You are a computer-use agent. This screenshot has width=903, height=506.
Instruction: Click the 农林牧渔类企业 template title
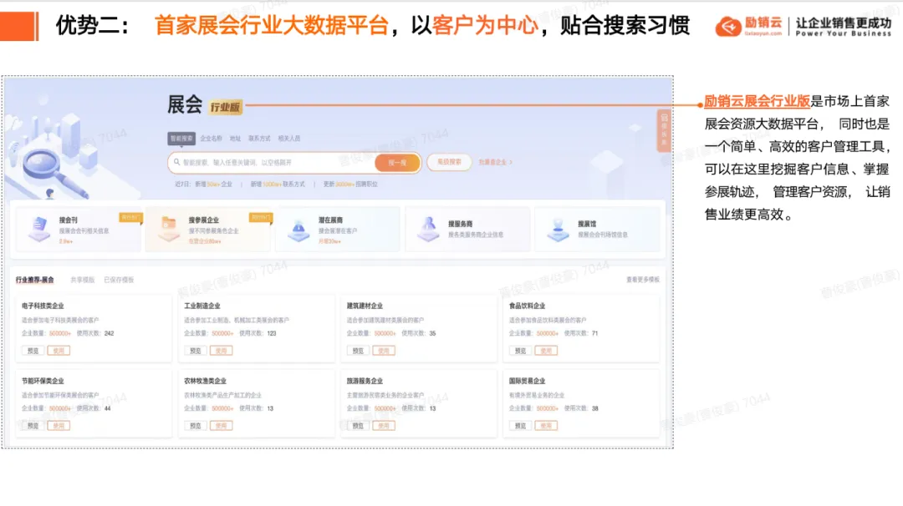coord(205,382)
